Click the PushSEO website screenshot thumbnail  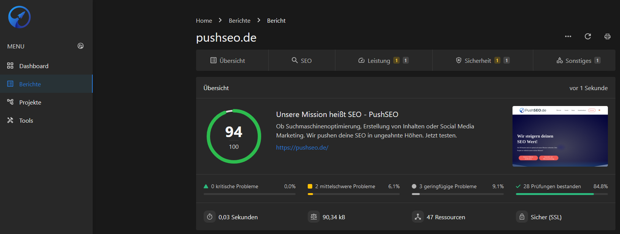560,136
